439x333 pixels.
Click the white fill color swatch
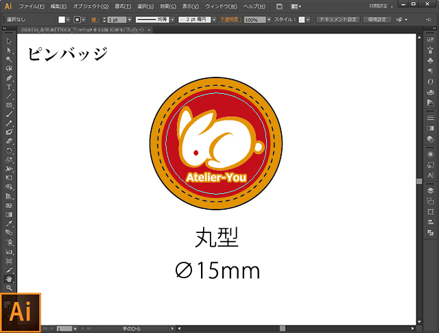point(62,20)
